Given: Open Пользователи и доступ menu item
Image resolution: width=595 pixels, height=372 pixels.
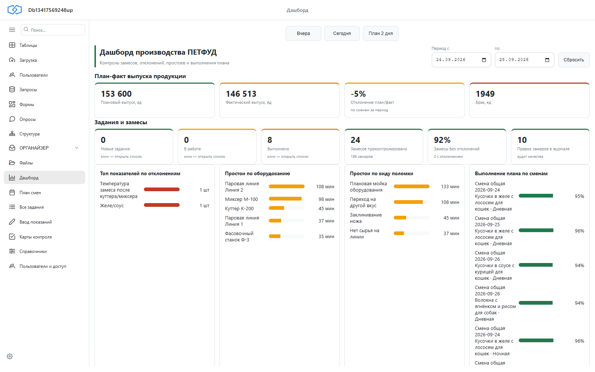Looking at the screenshot, I should pos(45,266).
